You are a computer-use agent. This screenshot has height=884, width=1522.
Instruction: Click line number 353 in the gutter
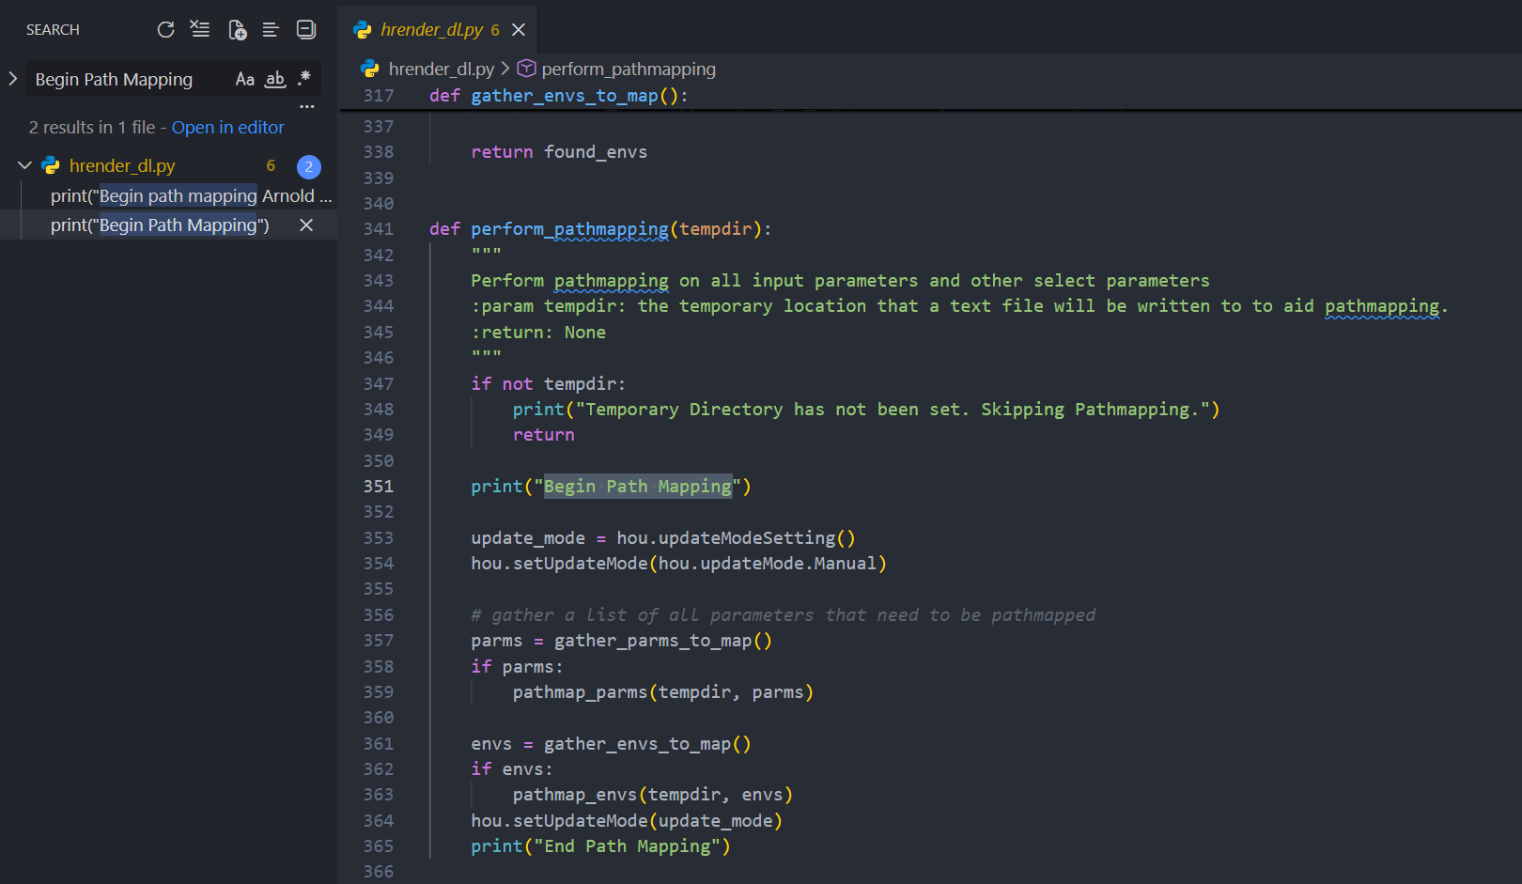[x=379, y=538]
